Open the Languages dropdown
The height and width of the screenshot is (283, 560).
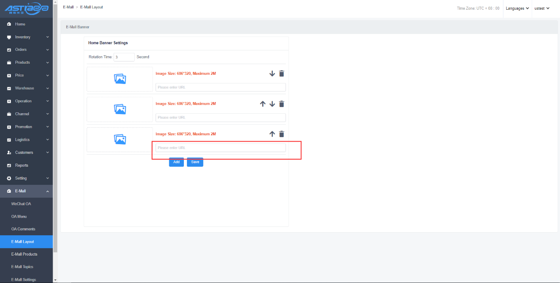517,8
